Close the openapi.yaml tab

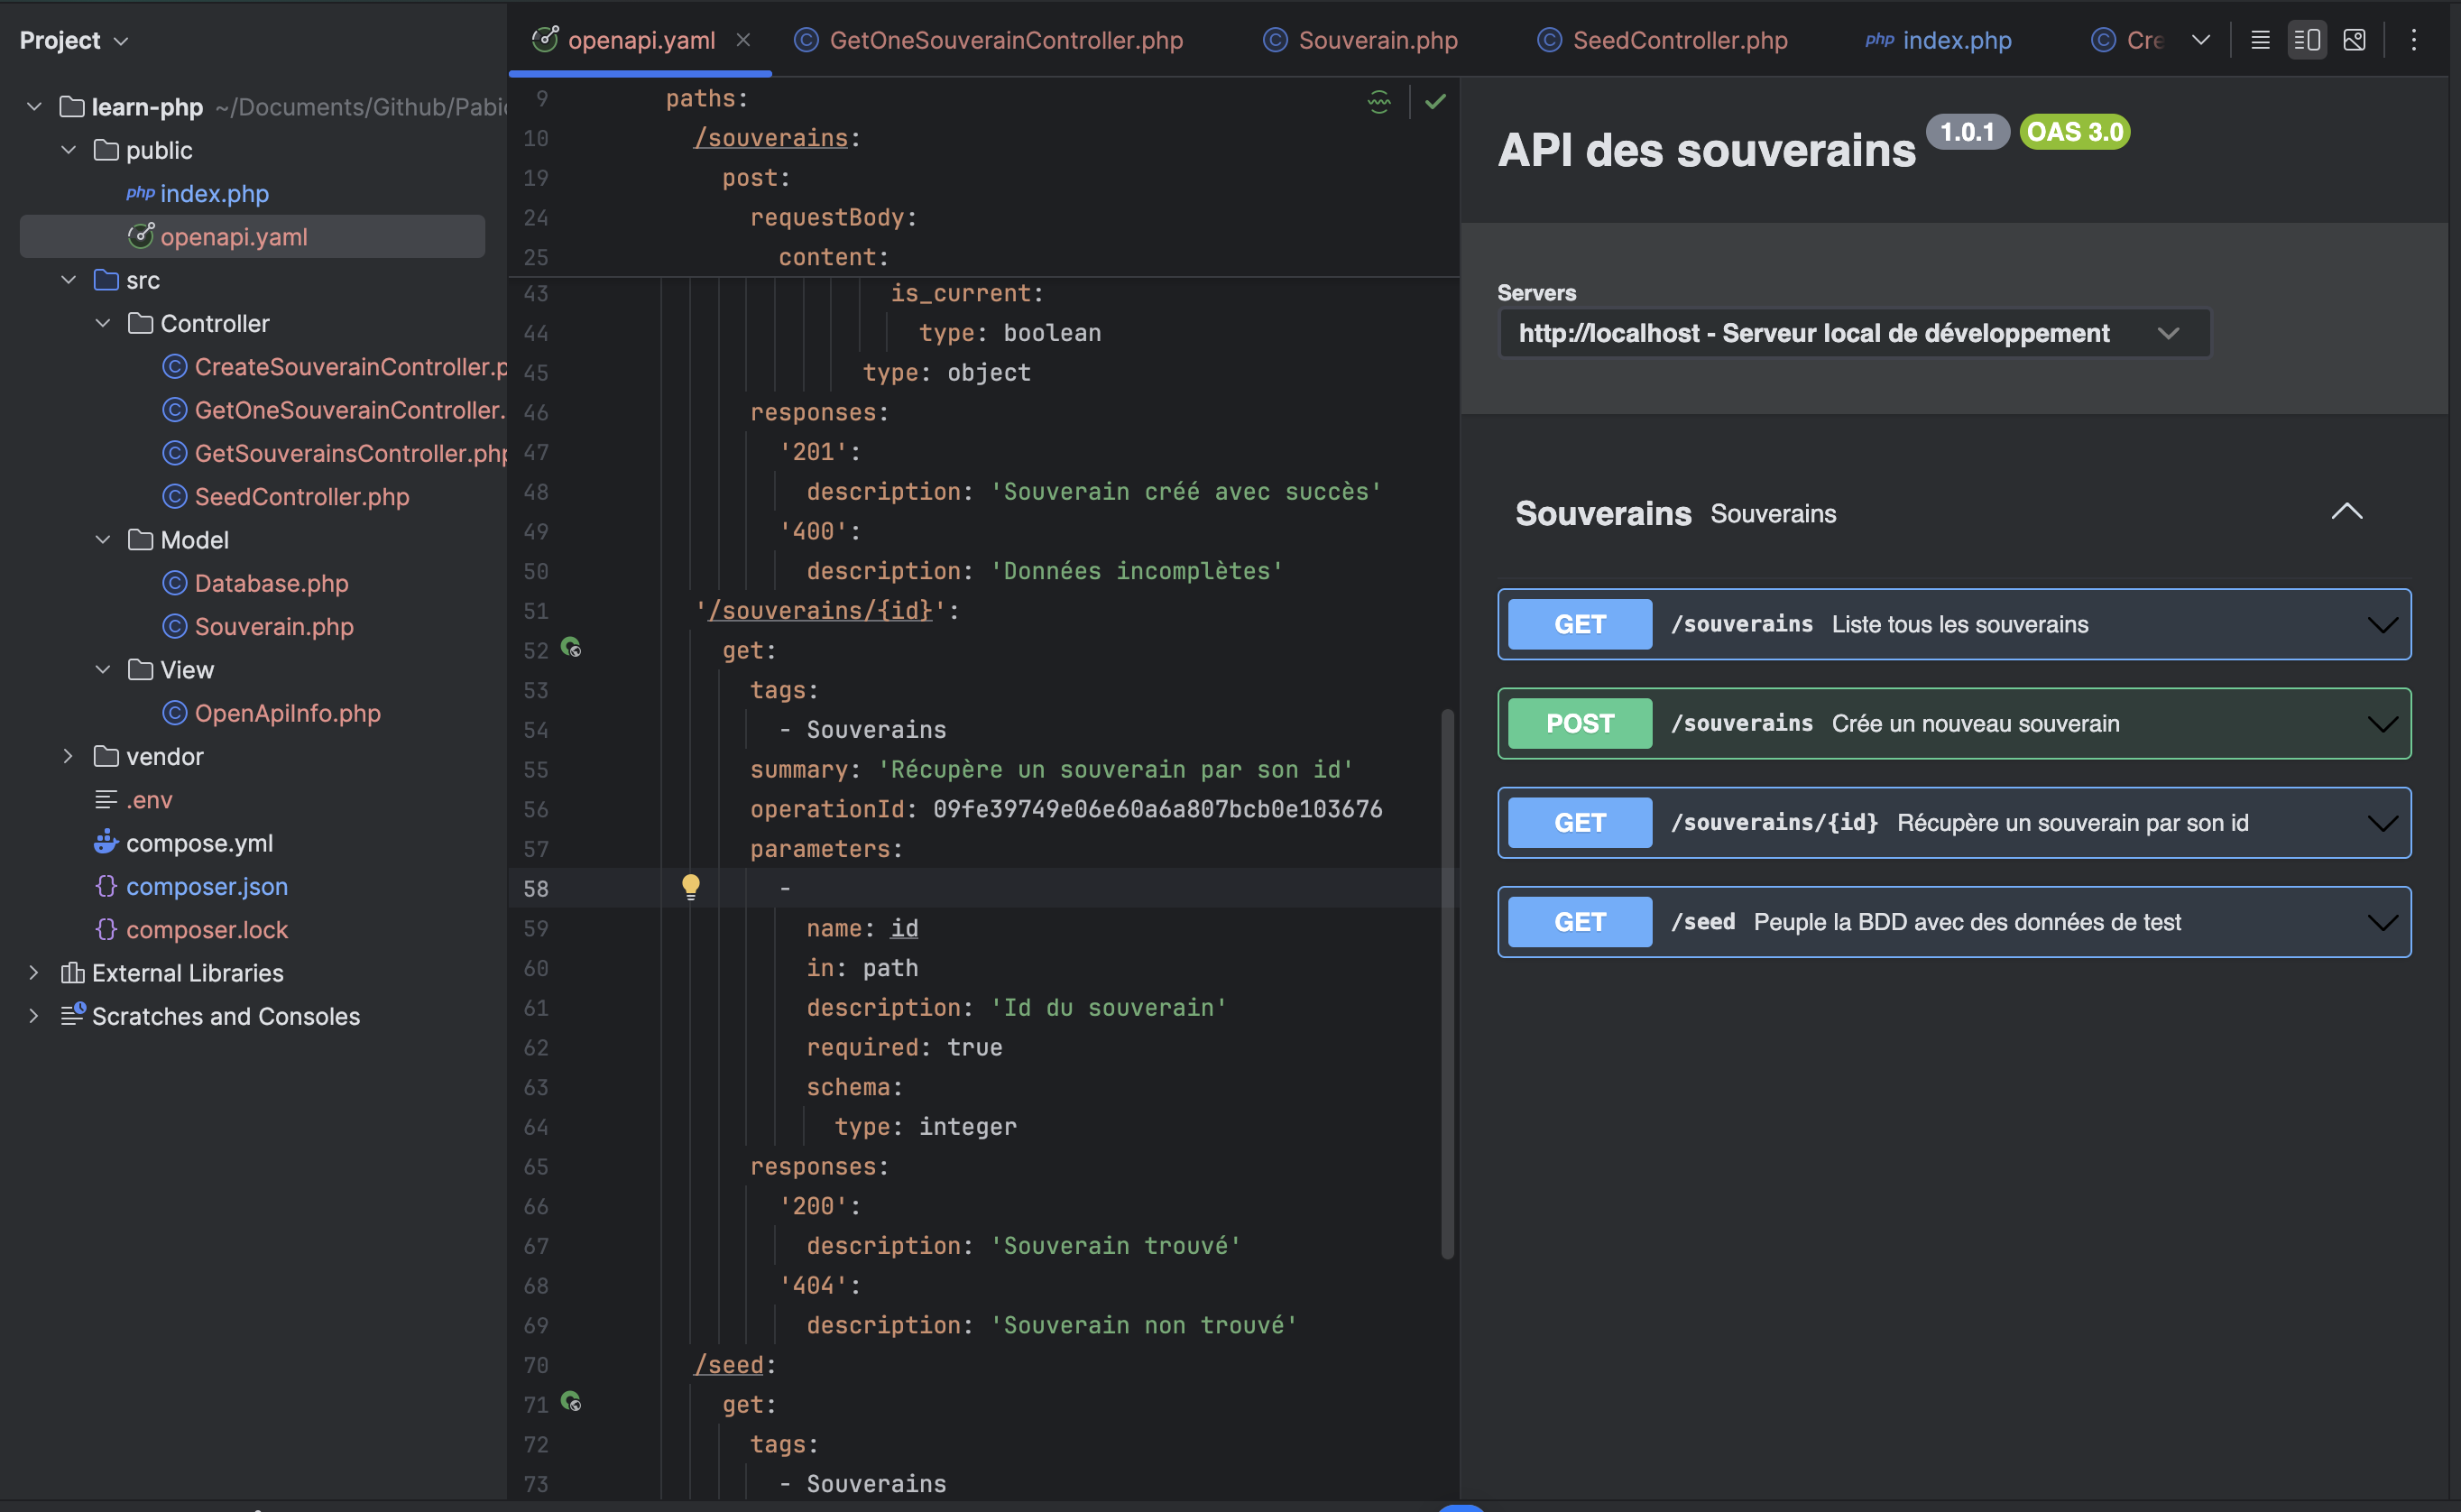pyautogui.click(x=743, y=40)
